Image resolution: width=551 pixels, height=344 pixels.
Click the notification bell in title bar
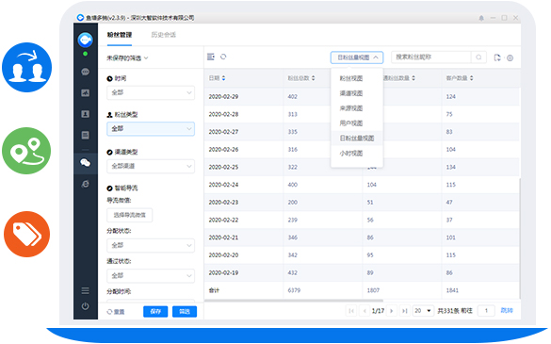[x=481, y=18]
